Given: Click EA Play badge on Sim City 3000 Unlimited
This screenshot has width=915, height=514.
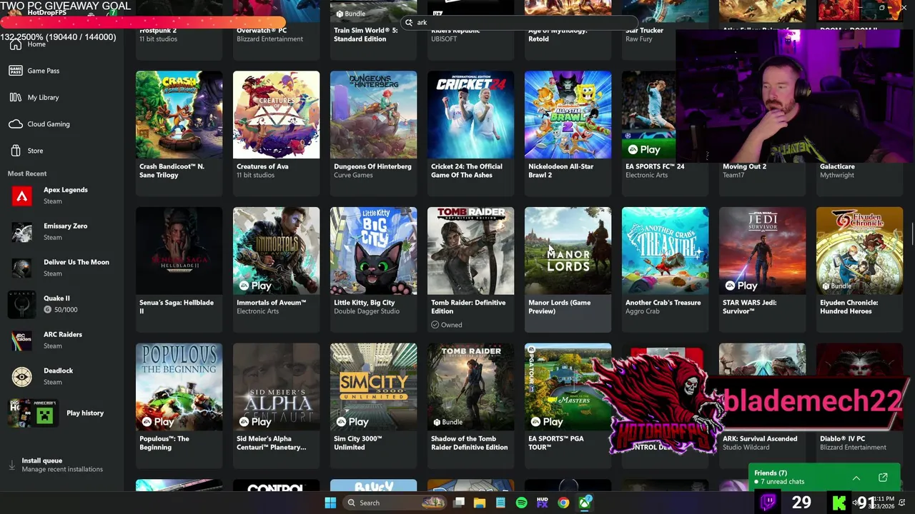Looking at the screenshot, I should click(x=352, y=422).
